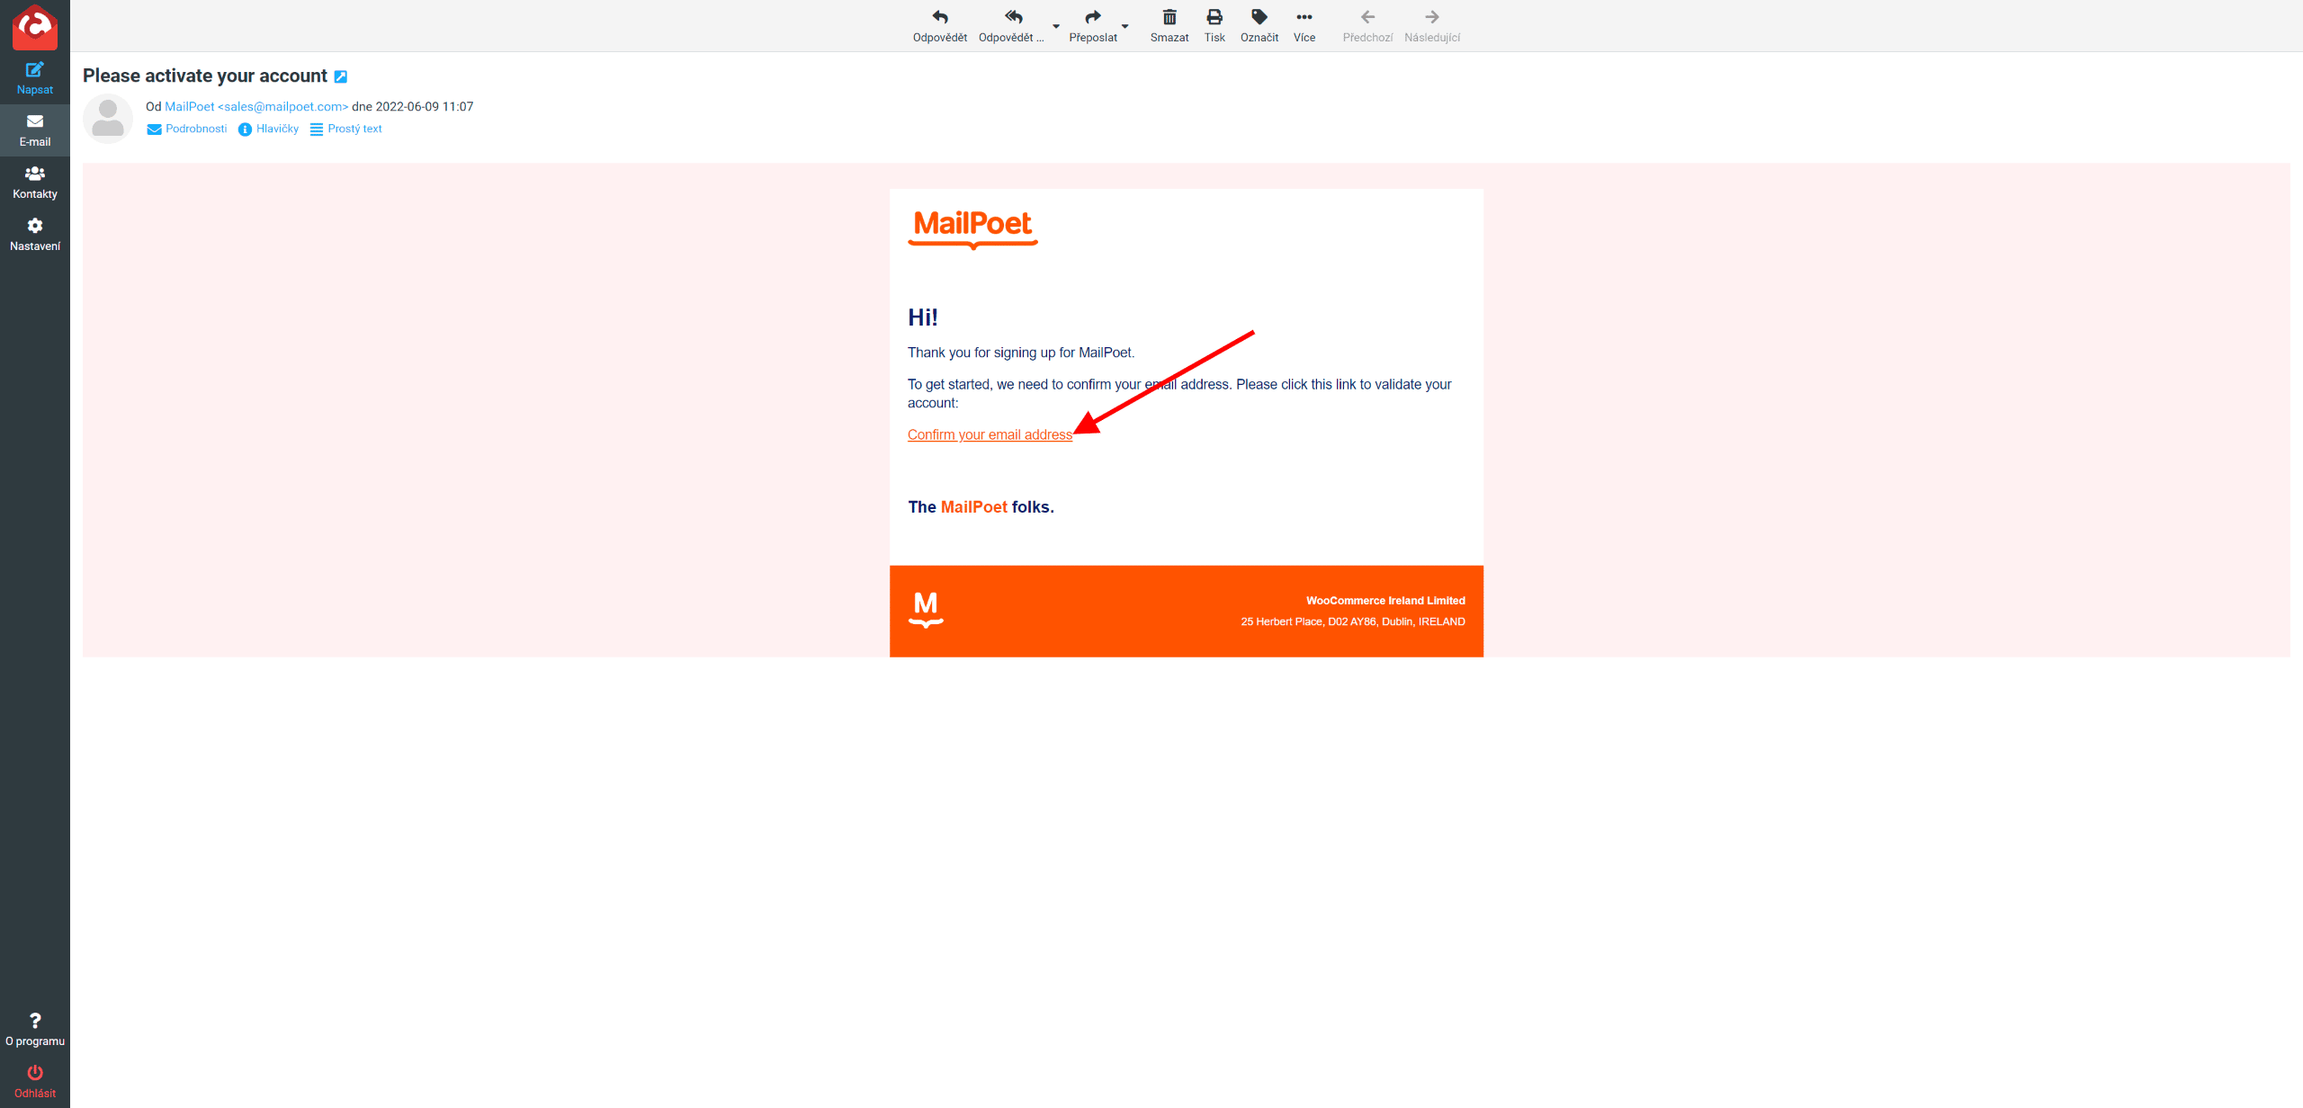Open Nastavení settings section
Viewport: 2303px width, 1108px height.
click(35, 235)
